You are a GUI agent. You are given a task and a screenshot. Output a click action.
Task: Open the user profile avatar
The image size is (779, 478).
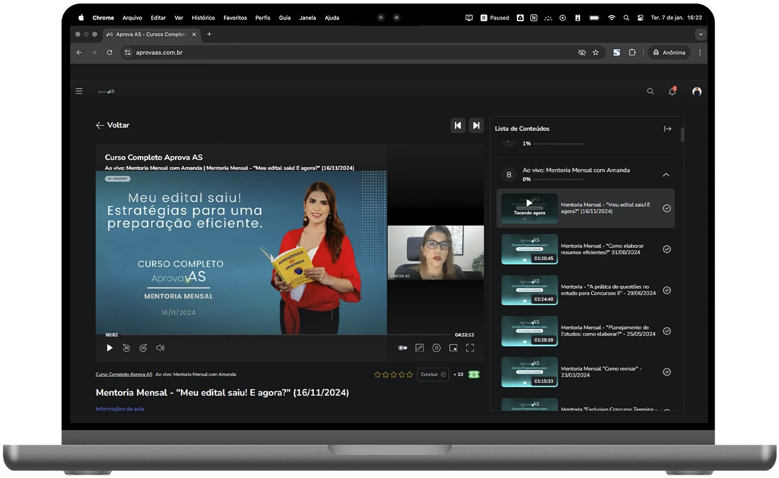click(x=697, y=91)
